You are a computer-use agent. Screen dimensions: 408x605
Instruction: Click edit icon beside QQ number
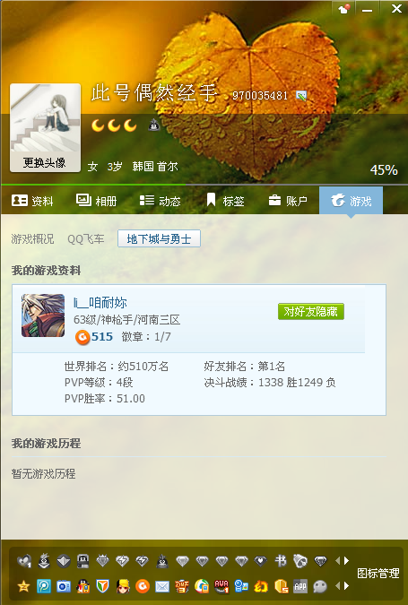click(301, 95)
